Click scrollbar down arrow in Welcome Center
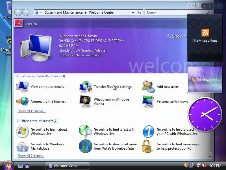Viewport: 226px width, 170px height. pos(210,157)
